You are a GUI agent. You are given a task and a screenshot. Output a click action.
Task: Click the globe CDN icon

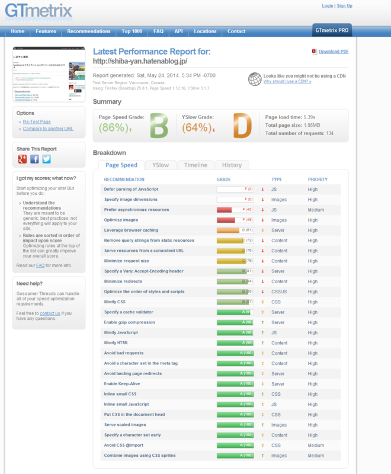point(255,79)
